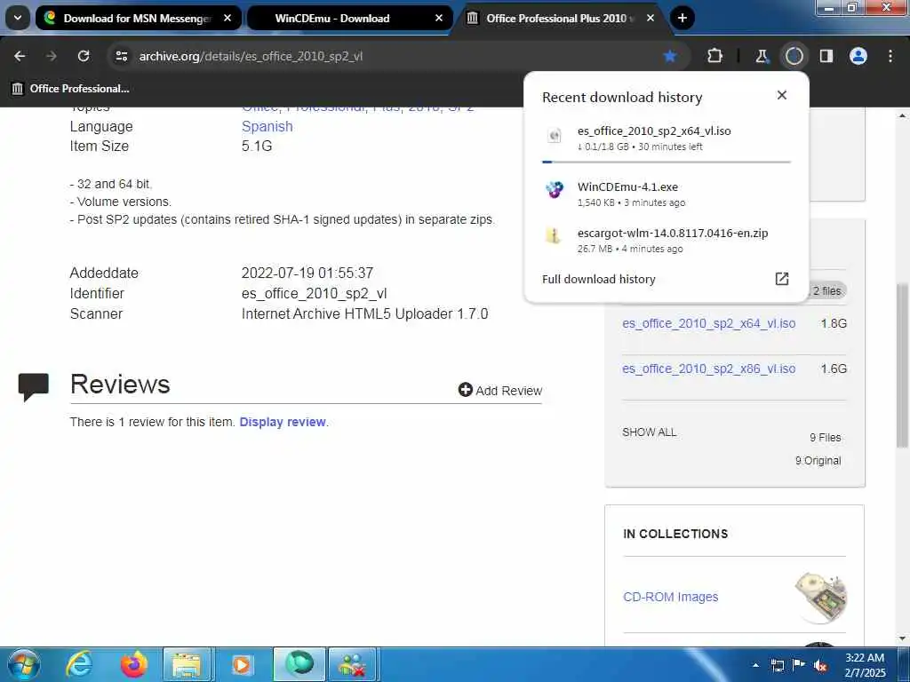Click the open-in-new-tab icon for download history
910x682 pixels.
[x=782, y=279]
